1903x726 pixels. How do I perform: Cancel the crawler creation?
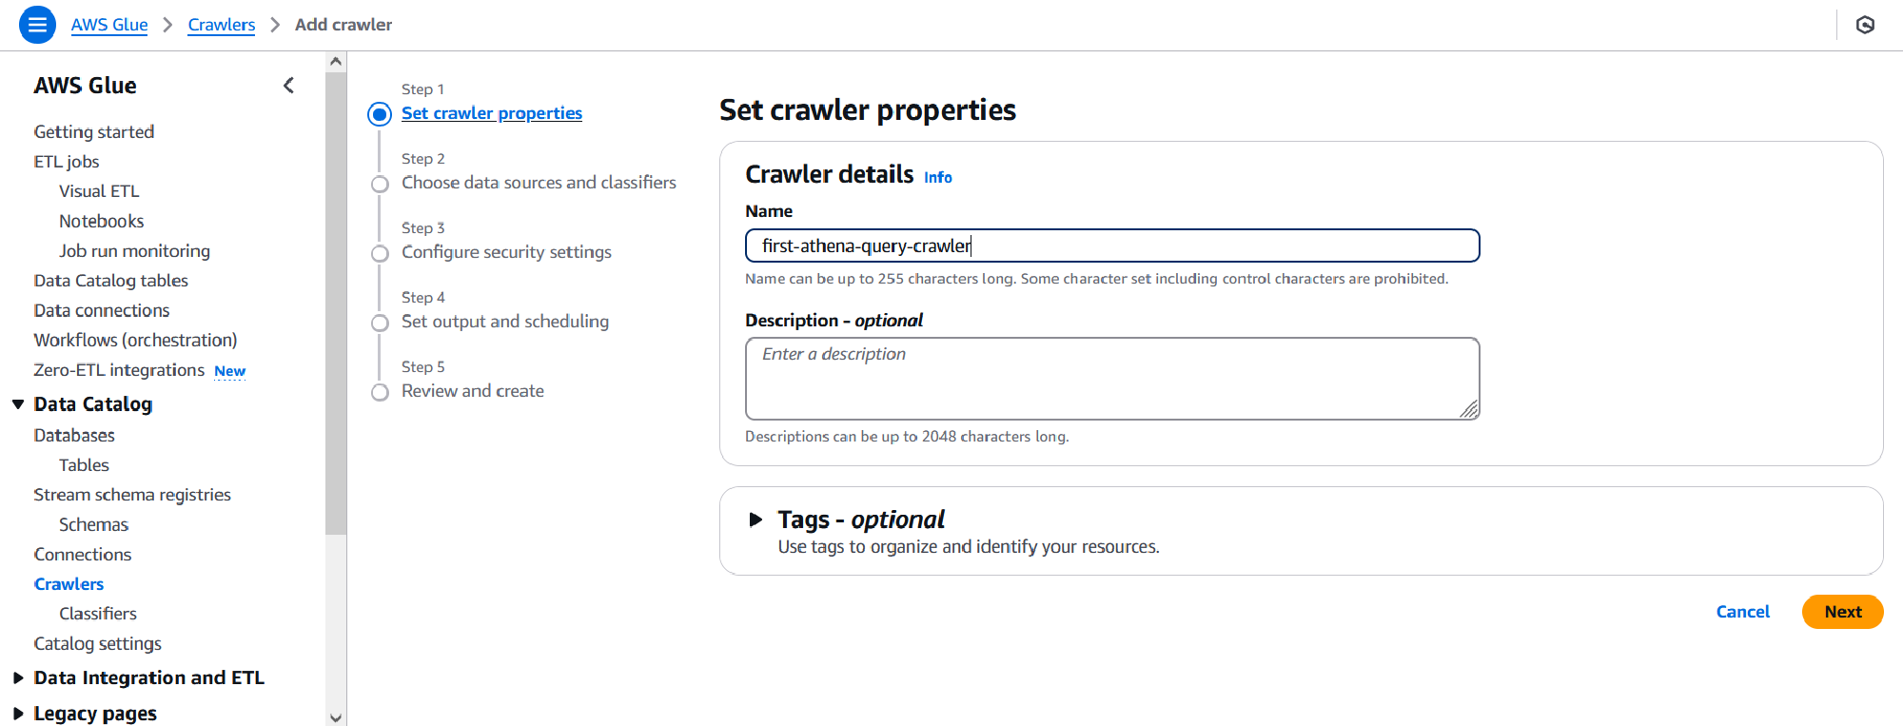pyautogui.click(x=1742, y=611)
